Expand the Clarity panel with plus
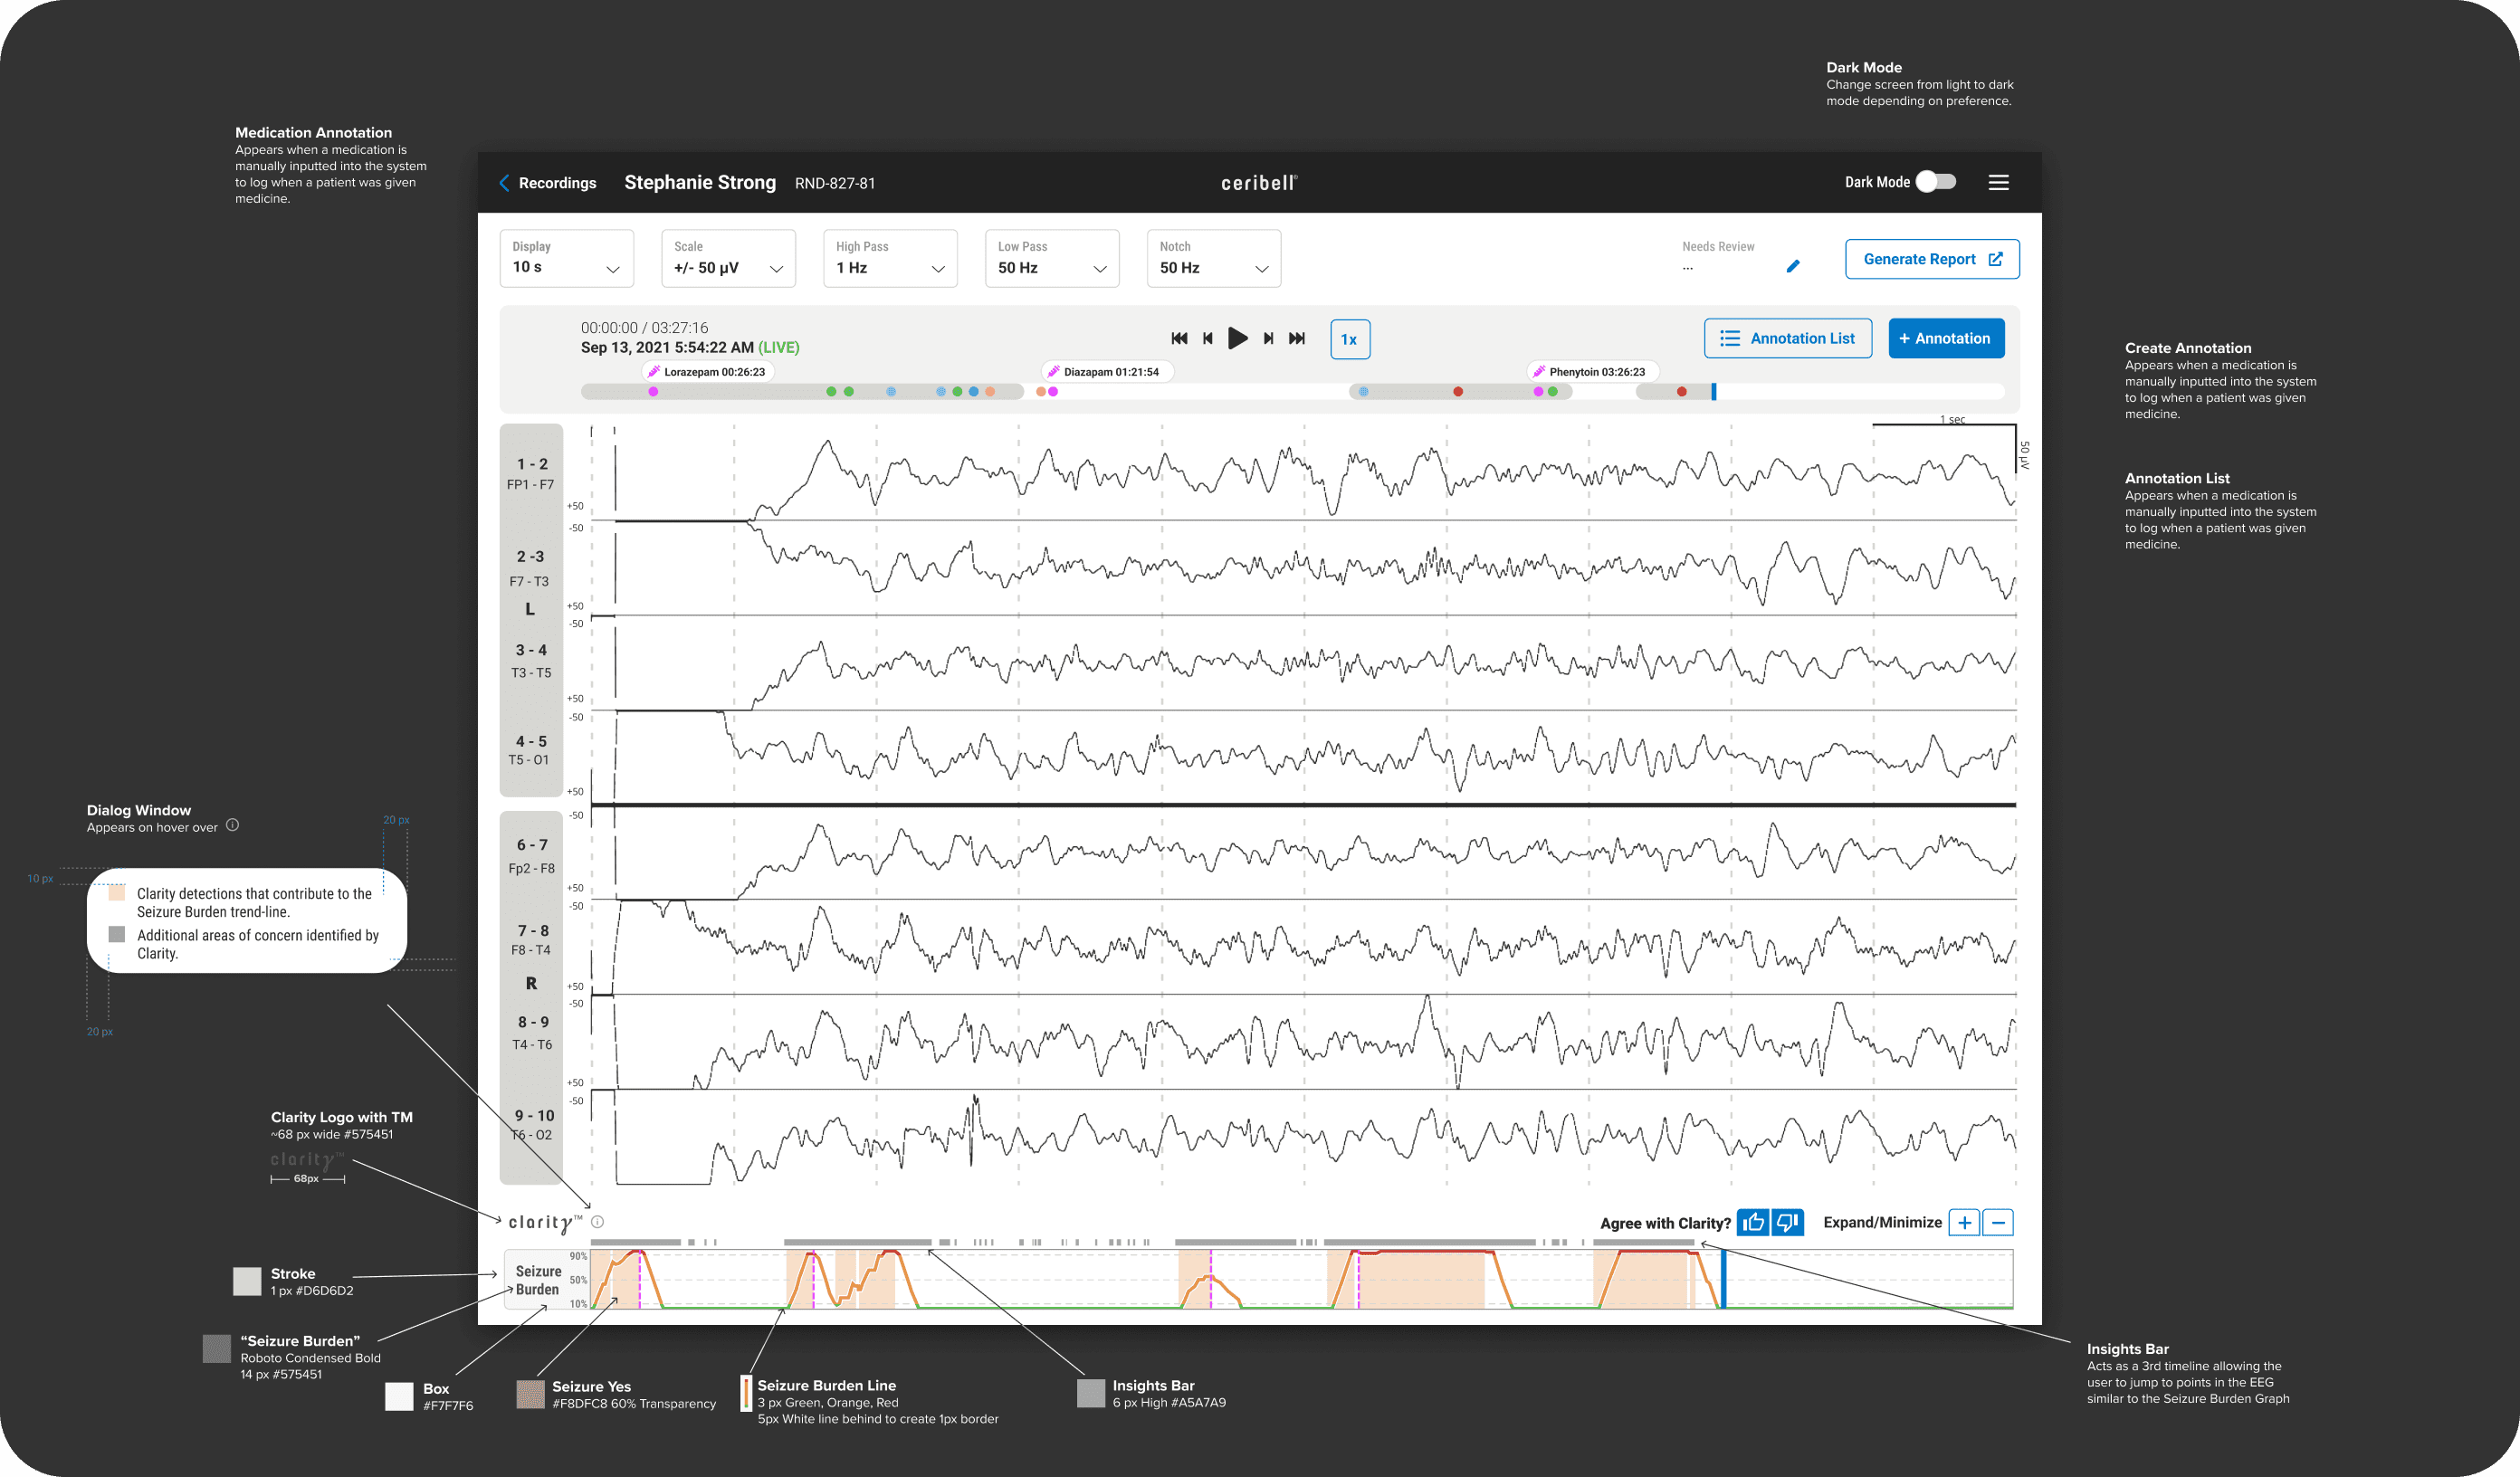The width and height of the screenshot is (2520, 1477). point(1964,1222)
